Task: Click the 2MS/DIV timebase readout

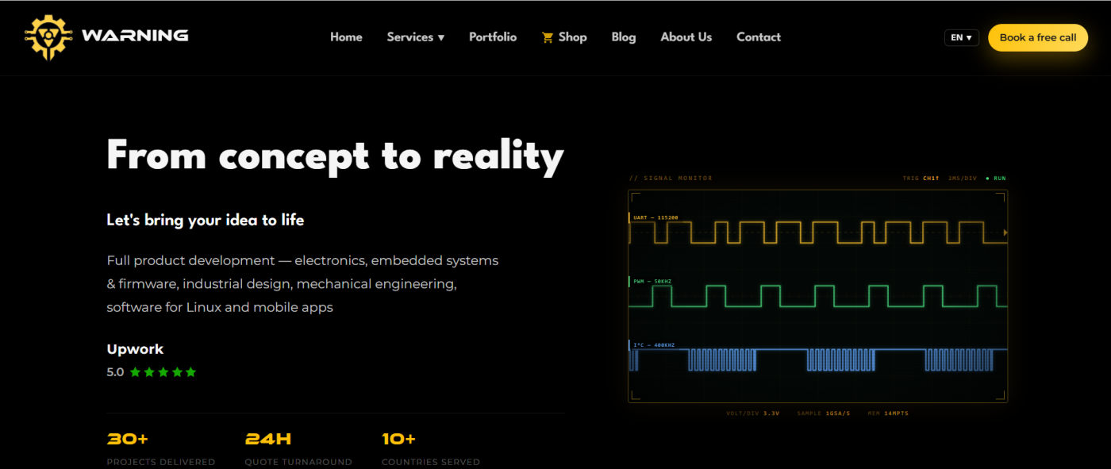Action: pos(962,179)
